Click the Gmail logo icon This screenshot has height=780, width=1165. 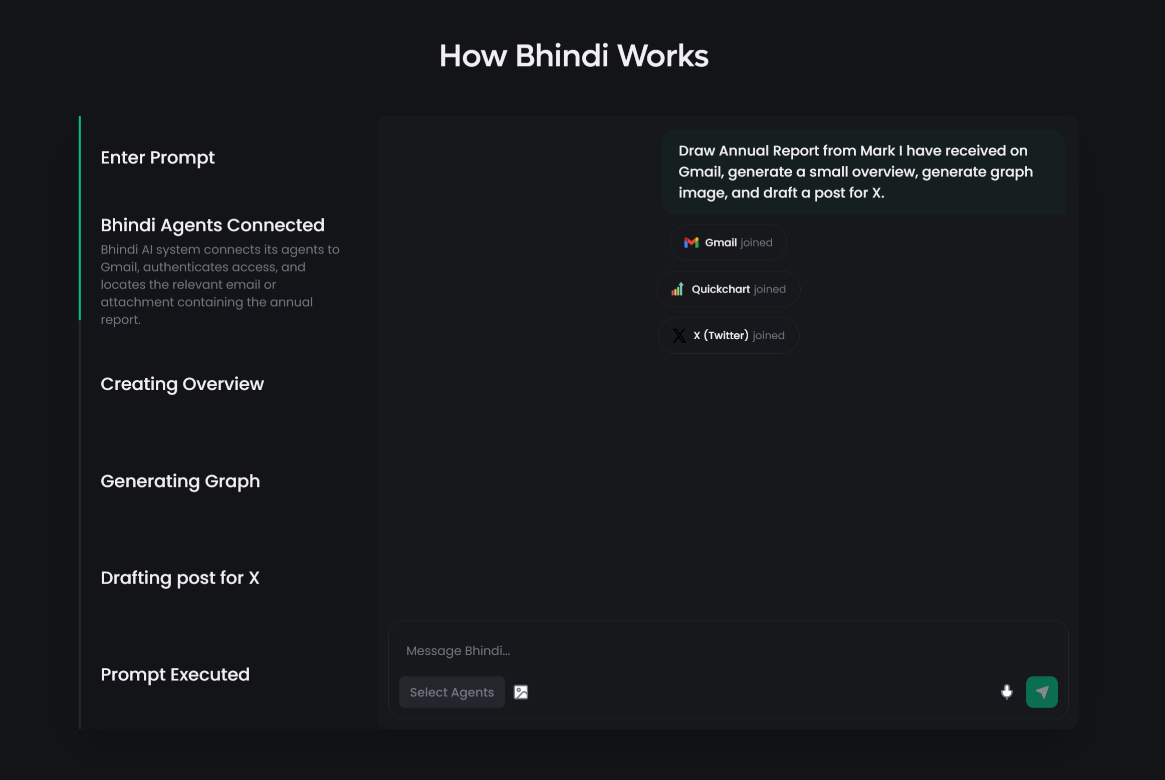tap(691, 242)
